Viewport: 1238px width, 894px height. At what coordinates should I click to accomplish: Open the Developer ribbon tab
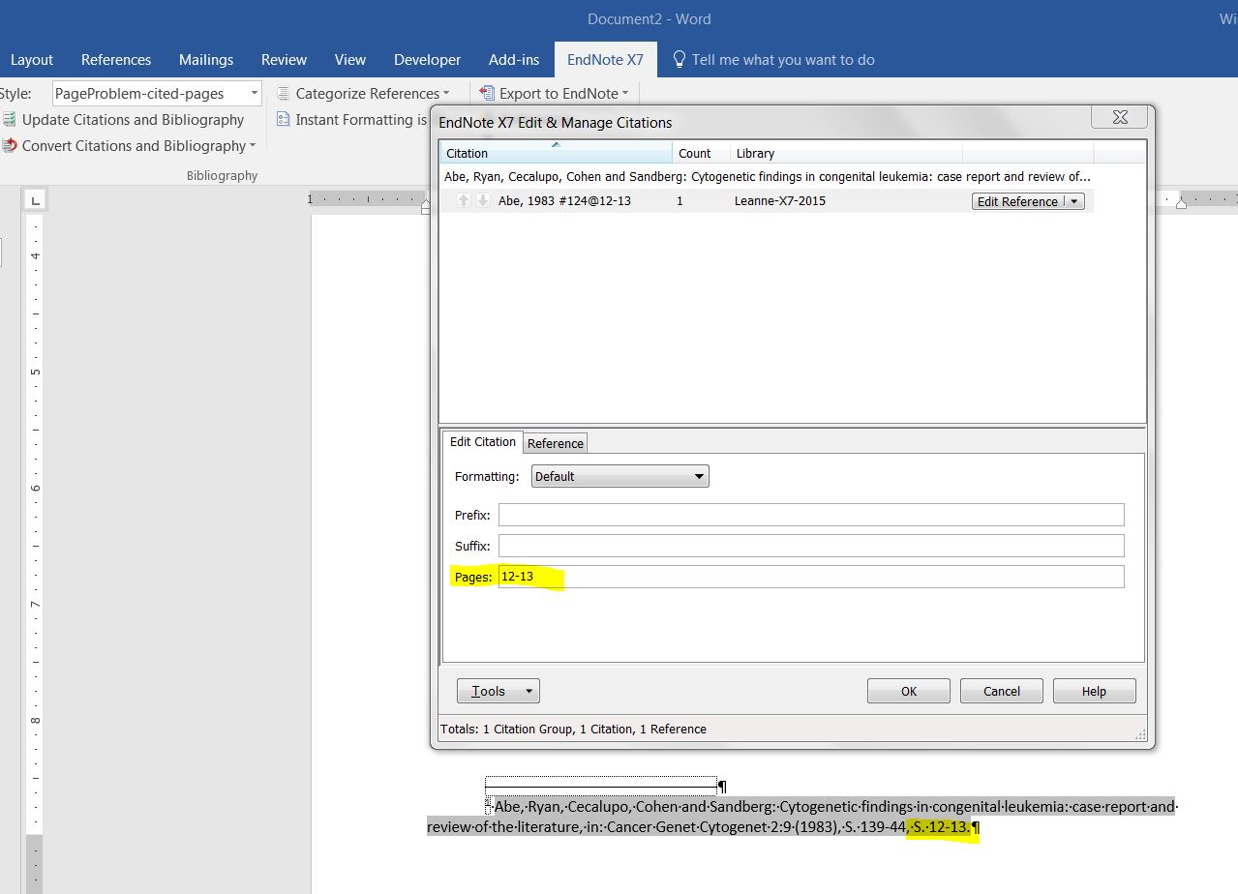tap(427, 60)
